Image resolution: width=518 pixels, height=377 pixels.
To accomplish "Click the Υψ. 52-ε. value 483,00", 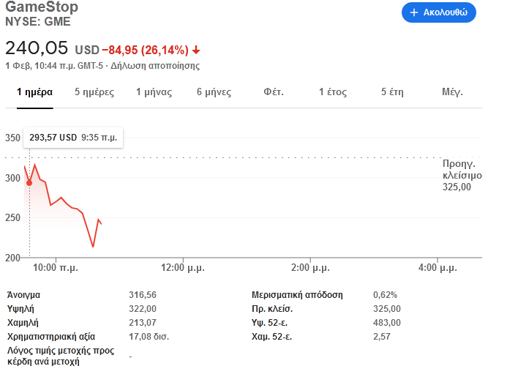I will 387,323.
